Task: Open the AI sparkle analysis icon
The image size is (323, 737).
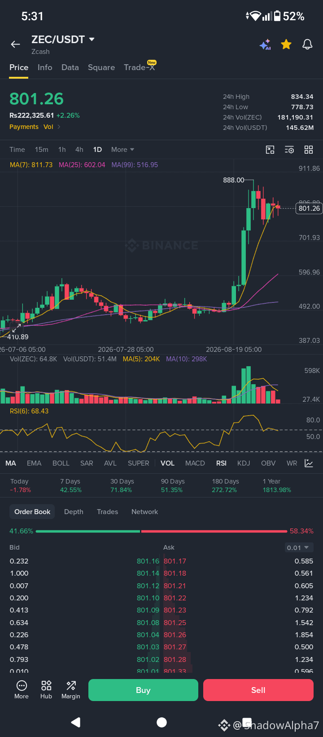Action: point(265,44)
